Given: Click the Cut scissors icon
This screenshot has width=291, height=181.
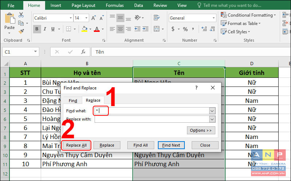Looking at the screenshot, I should pyautogui.click(x=21, y=15).
